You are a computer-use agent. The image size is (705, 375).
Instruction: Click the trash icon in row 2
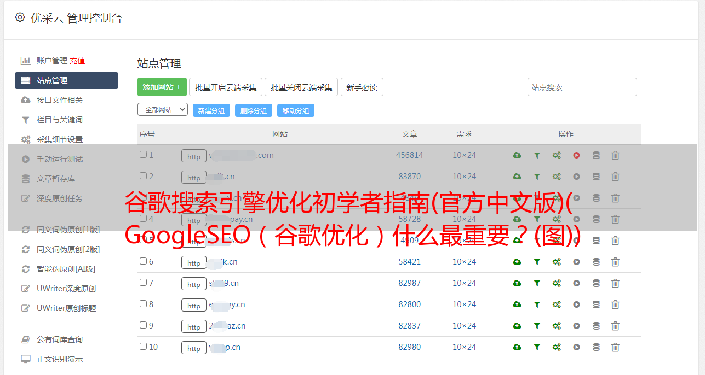tap(615, 177)
